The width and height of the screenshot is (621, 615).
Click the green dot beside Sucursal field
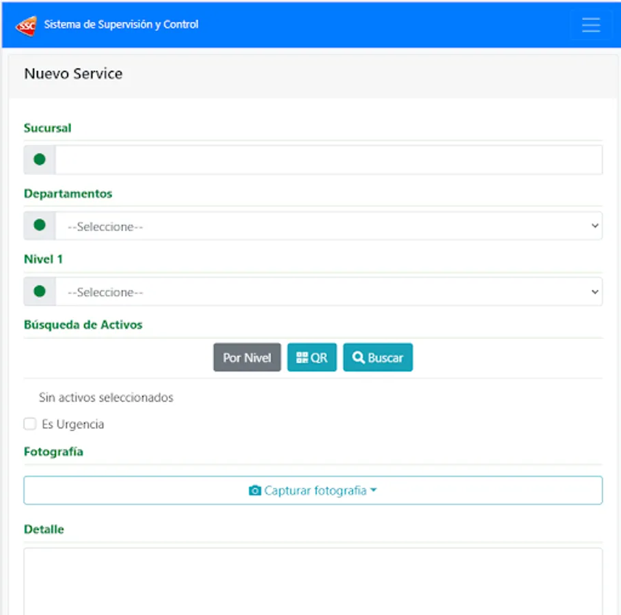click(x=40, y=159)
